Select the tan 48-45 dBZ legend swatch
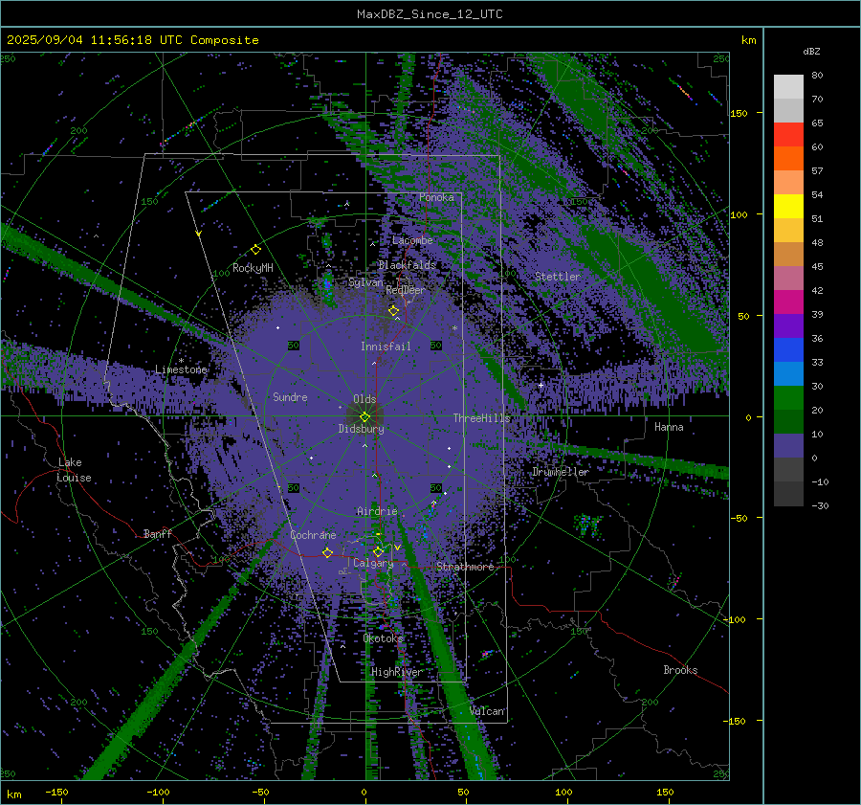Screen dimensions: 861x805 pyautogui.click(x=788, y=254)
